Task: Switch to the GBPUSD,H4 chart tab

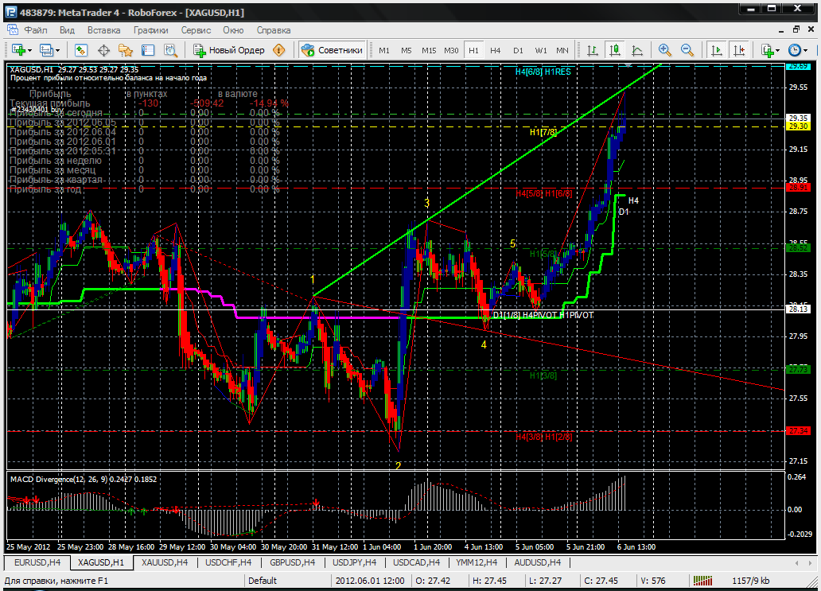Action: click(x=292, y=562)
